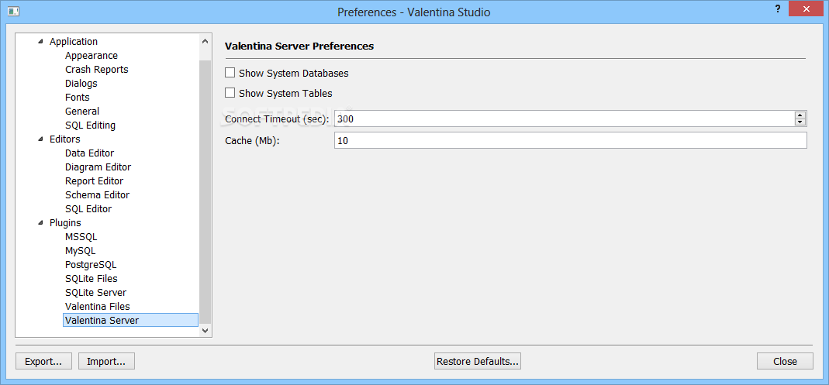Click the preferences tree scrollbar thumb
The height and width of the screenshot is (385, 829).
[x=206, y=191]
